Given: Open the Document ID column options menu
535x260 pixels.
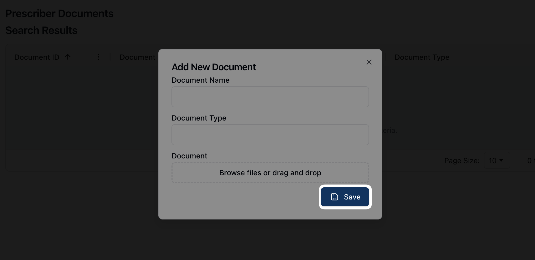Looking at the screenshot, I should (x=98, y=57).
